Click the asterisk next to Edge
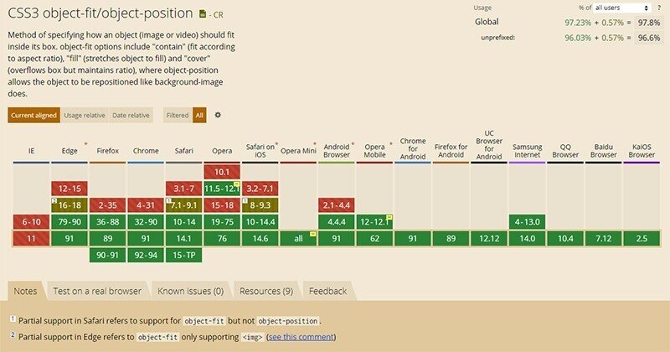 [x=85, y=144]
